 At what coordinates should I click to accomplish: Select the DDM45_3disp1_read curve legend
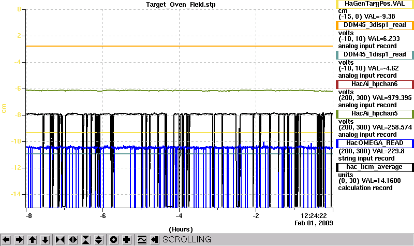click(x=375, y=25)
